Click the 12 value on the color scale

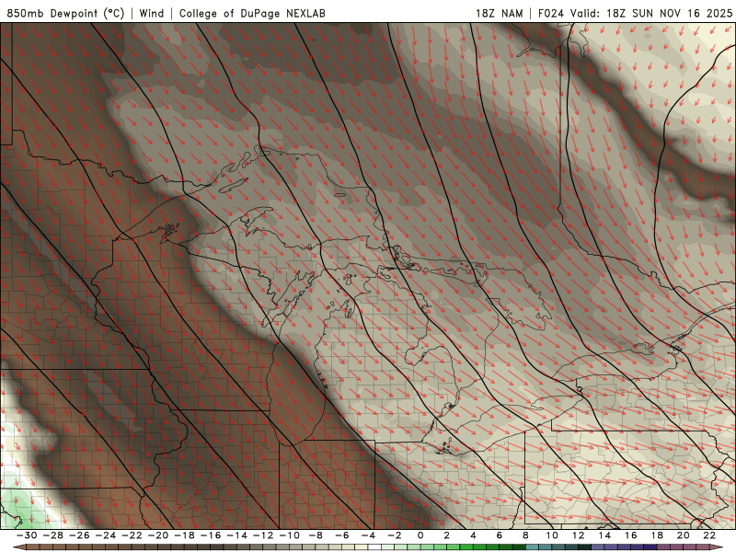click(579, 535)
